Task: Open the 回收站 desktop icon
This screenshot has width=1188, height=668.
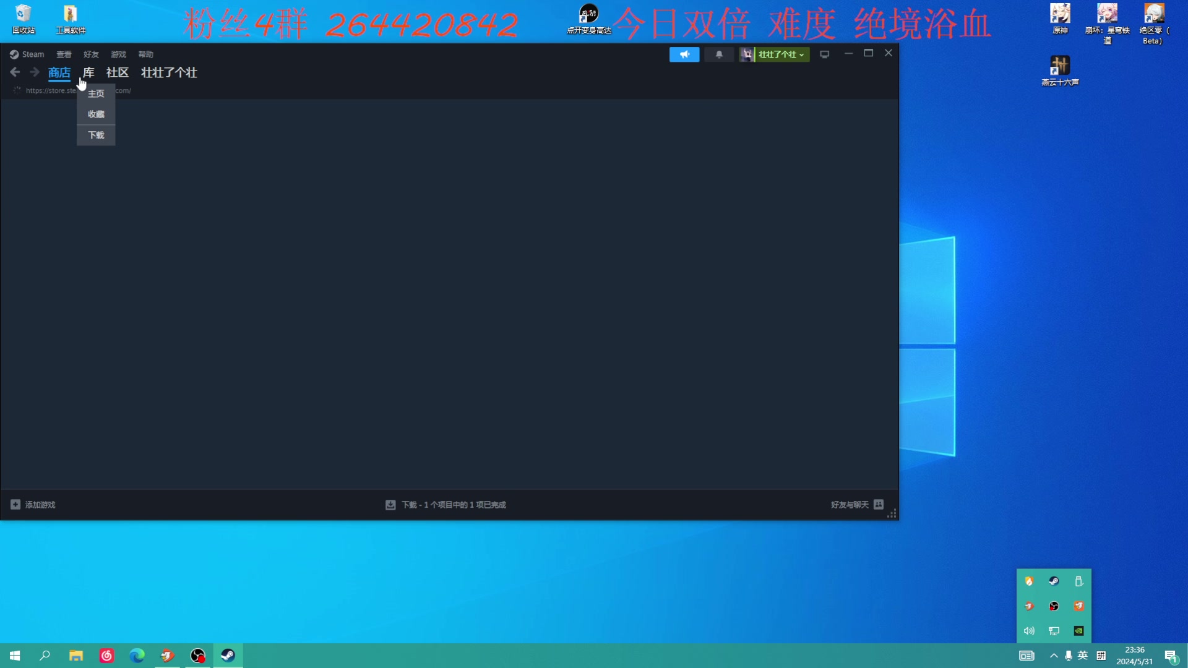Action: pyautogui.click(x=24, y=19)
